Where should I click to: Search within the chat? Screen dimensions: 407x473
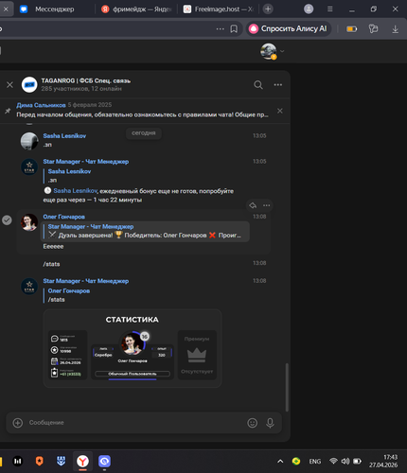(x=258, y=84)
